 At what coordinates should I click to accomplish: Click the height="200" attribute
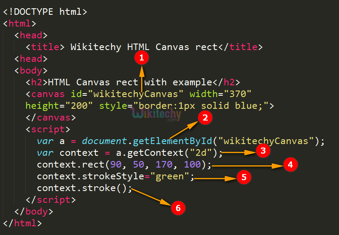pyautogui.click(x=59, y=106)
